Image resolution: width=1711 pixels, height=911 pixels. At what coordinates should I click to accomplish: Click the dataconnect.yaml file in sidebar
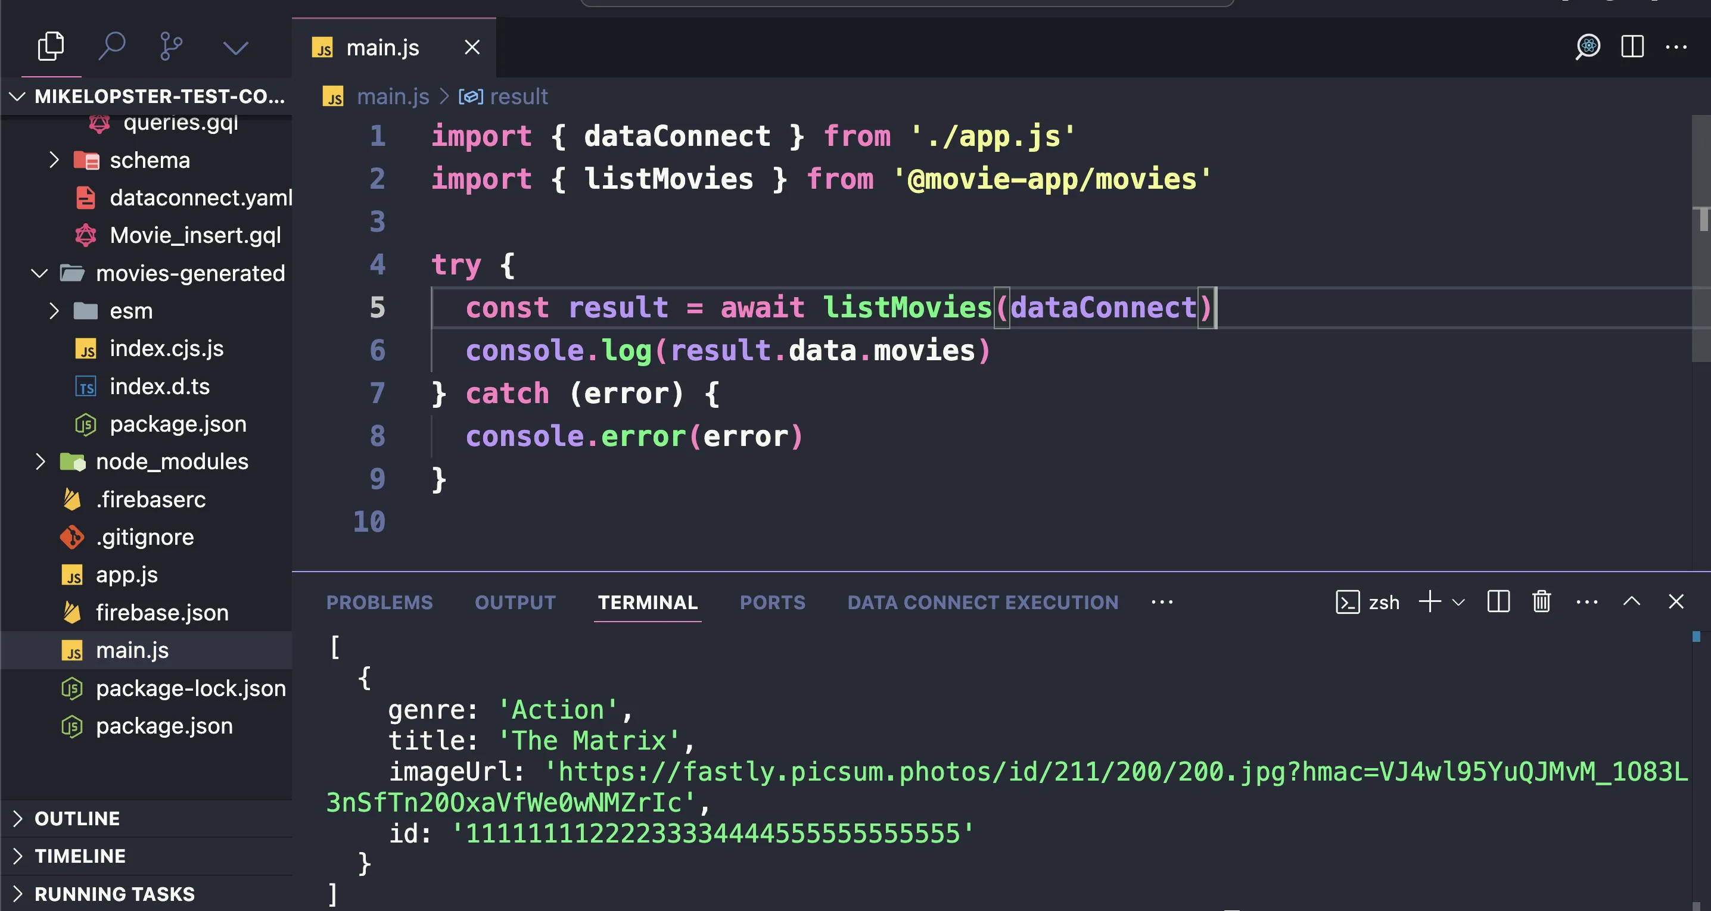(x=200, y=197)
